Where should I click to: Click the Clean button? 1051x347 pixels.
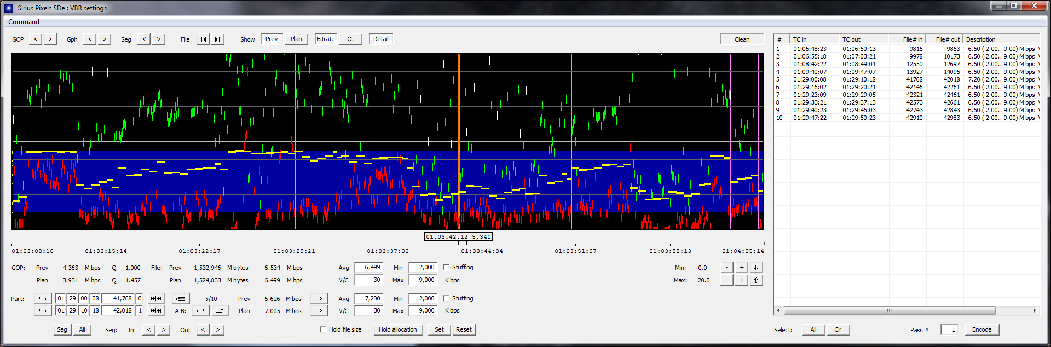[742, 39]
